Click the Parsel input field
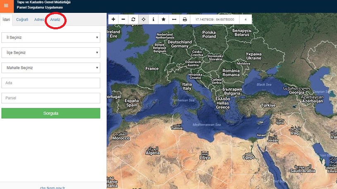Screen dimensions: 337x189 (51, 98)
